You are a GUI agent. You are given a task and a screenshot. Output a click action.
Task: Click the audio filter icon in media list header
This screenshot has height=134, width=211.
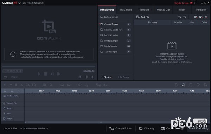(206, 17)
